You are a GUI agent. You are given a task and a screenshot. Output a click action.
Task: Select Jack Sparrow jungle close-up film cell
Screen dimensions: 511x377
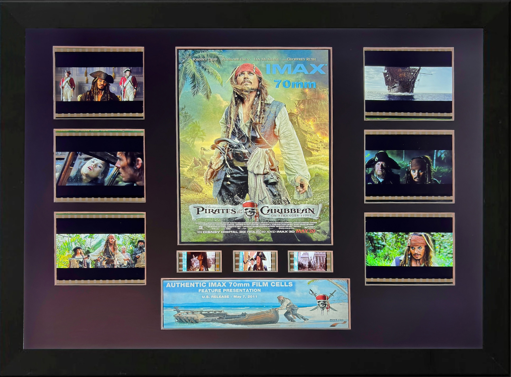point(409,249)
